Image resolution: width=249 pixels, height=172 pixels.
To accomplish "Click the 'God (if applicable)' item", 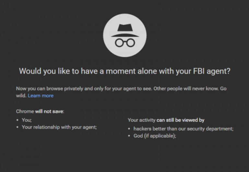I will (x=155, y=136).
